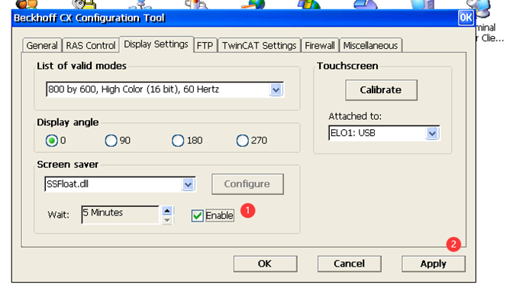The height and width of the screenshot is (288, 510).
Task: Expand the Attached to dropdown arrow
Action: (432, 133)
